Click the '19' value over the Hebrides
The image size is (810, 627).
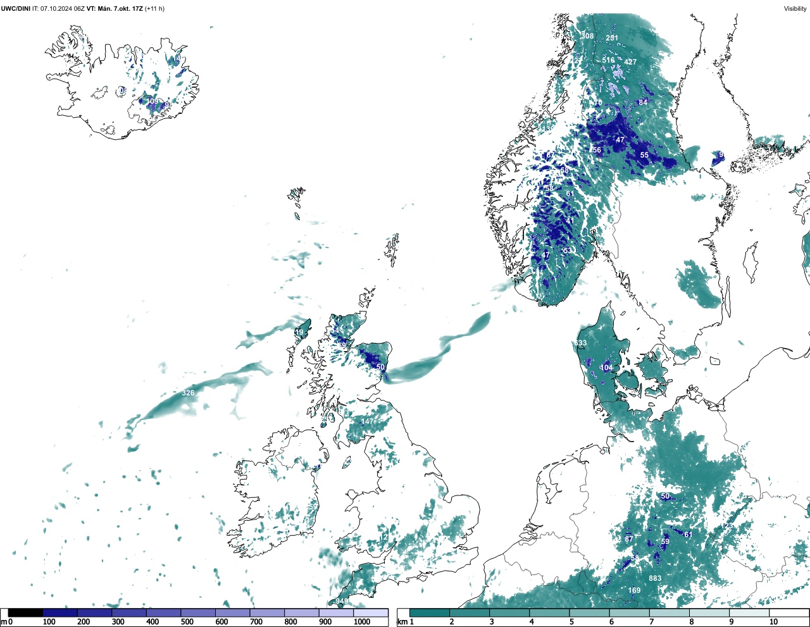coord(299,332)
